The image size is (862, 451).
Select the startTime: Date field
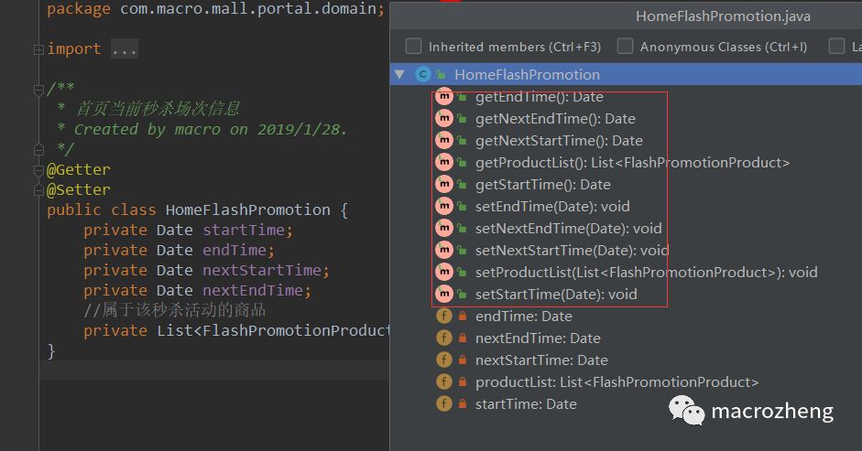tap(526, 404)
